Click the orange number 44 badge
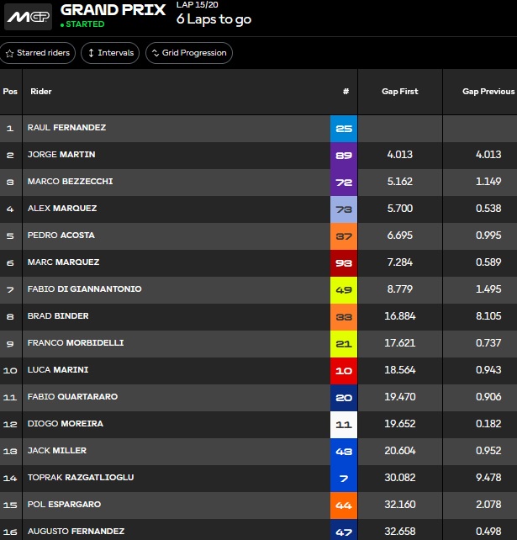 [344, 506]
